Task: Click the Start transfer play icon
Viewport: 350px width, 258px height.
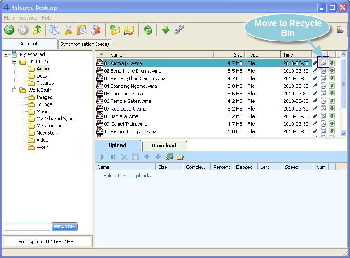Action: tap(102, 157)
